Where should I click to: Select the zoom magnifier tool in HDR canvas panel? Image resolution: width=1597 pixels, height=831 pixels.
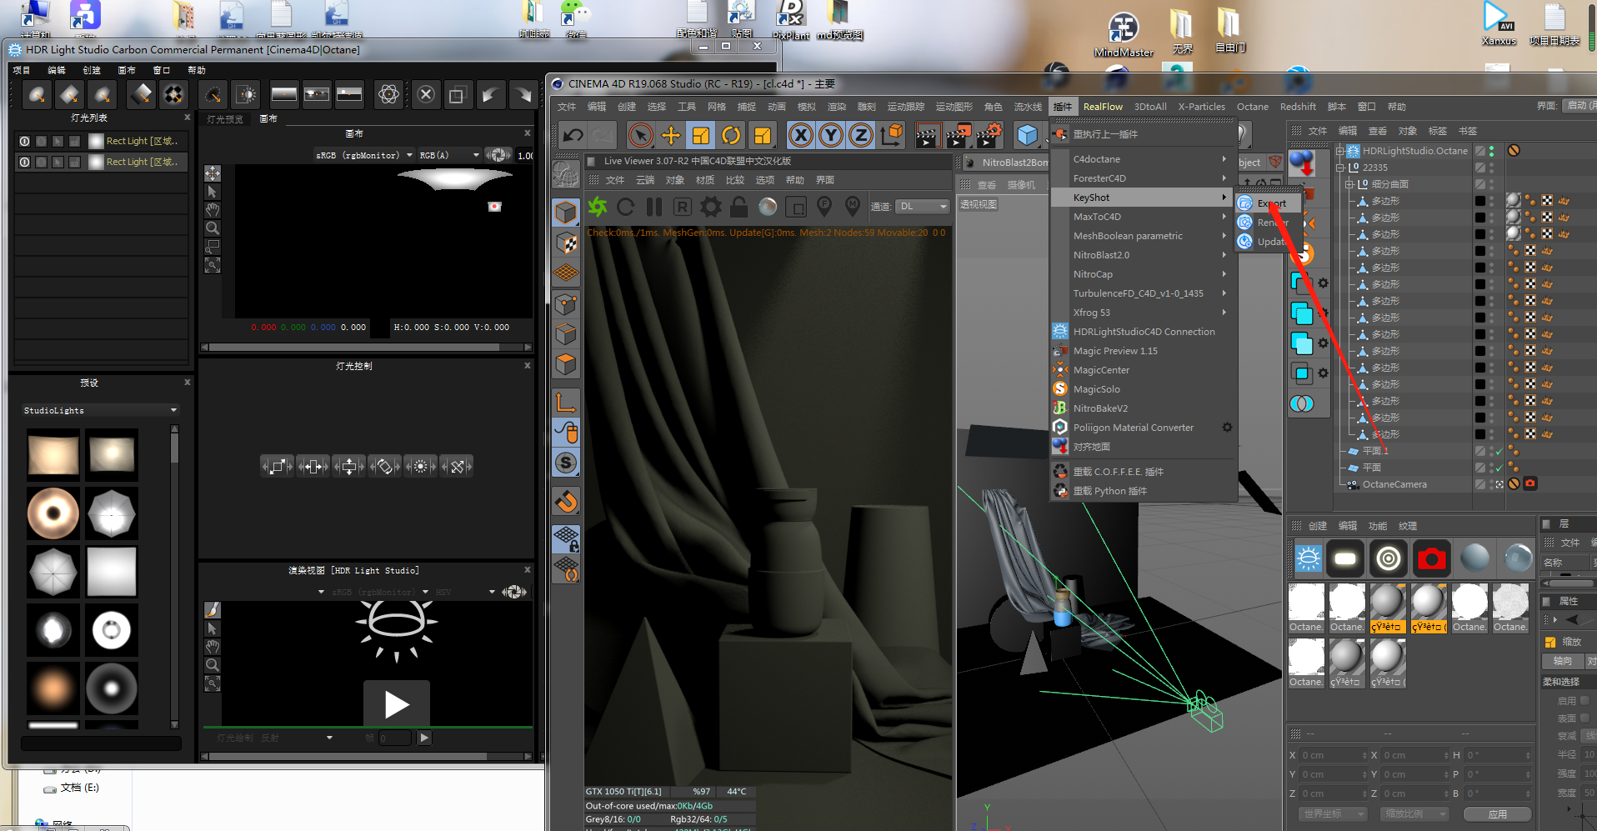point(212,228)
